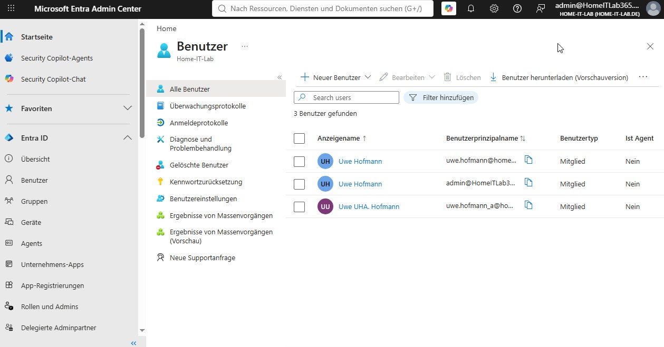Click Filter hinzufügen button

tap(441, 97)
